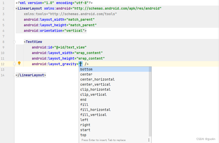The height and width of the screenshot is (143, 219).
Task: Choose 'clip_horizontal' from the autocomplete list
Action: pos(95,89)
